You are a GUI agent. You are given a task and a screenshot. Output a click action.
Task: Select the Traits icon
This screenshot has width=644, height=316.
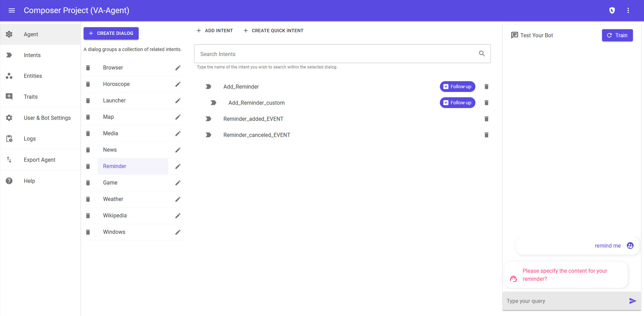[x=9, y=96]
